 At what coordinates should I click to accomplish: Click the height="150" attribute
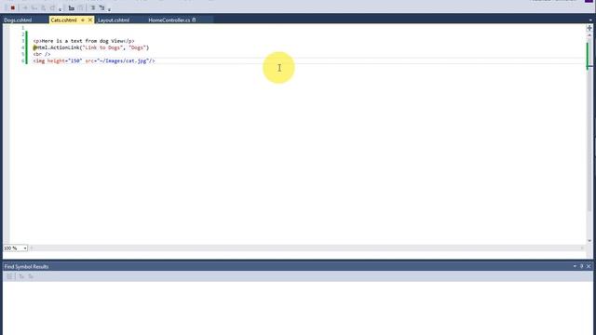64,60
